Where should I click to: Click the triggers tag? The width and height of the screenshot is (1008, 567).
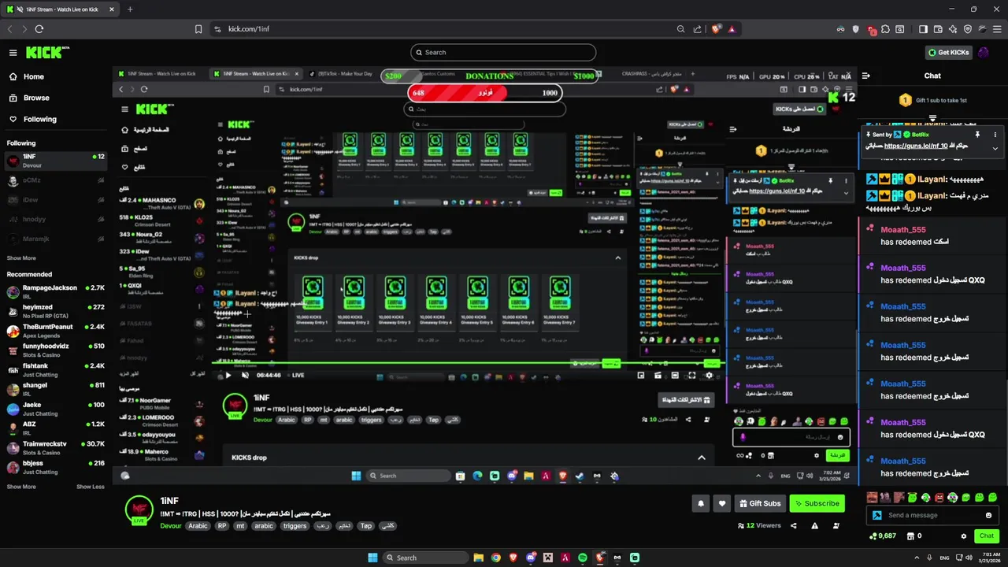tap(295, 526)
